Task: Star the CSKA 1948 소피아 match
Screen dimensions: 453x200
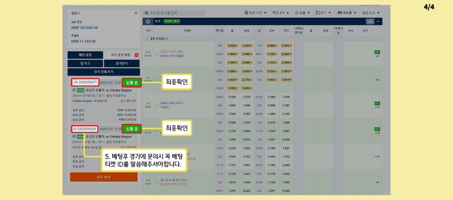Action: [x=157, y=105]
